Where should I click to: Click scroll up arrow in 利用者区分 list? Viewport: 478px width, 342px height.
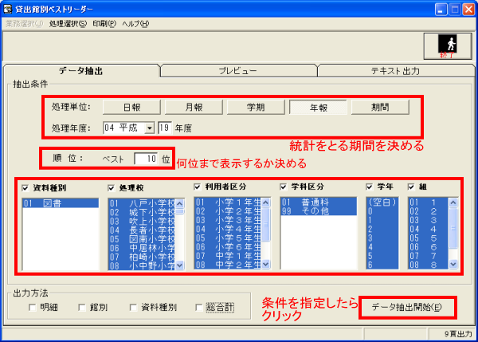[x=265, y=202]
